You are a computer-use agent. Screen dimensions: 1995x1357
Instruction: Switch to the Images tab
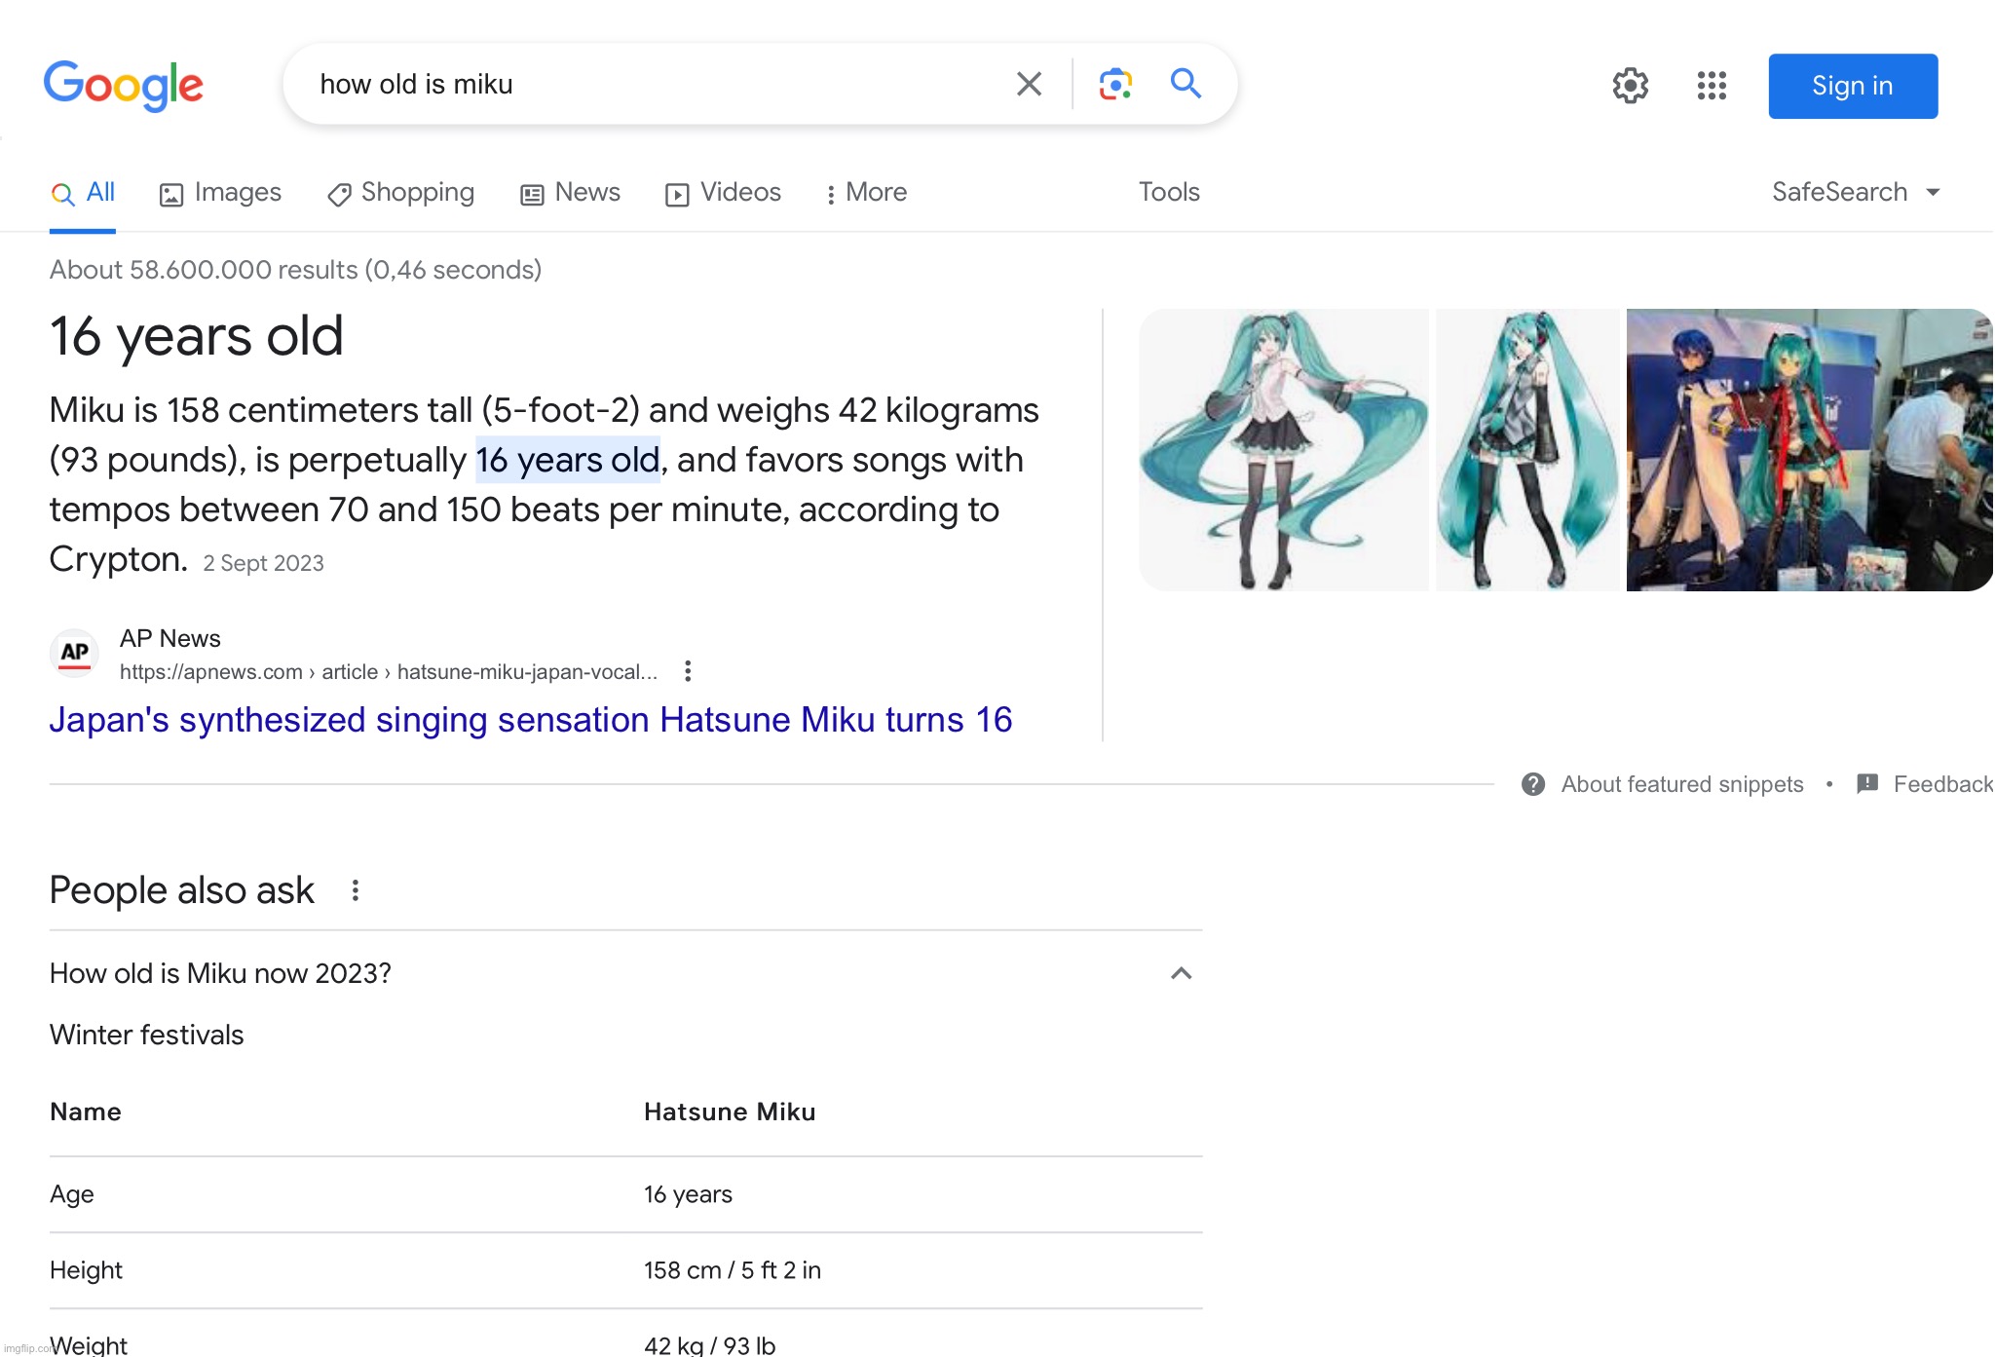point(220,193)
